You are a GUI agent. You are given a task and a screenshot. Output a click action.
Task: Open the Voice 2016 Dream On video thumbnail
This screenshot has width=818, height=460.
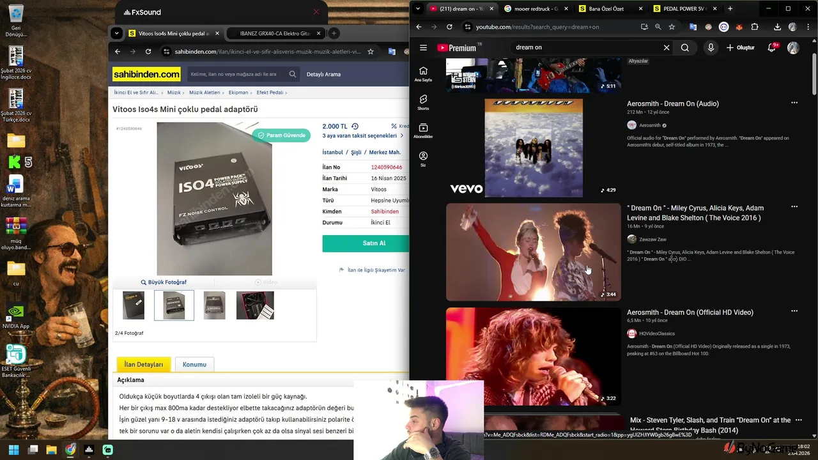tap(534, 252)
